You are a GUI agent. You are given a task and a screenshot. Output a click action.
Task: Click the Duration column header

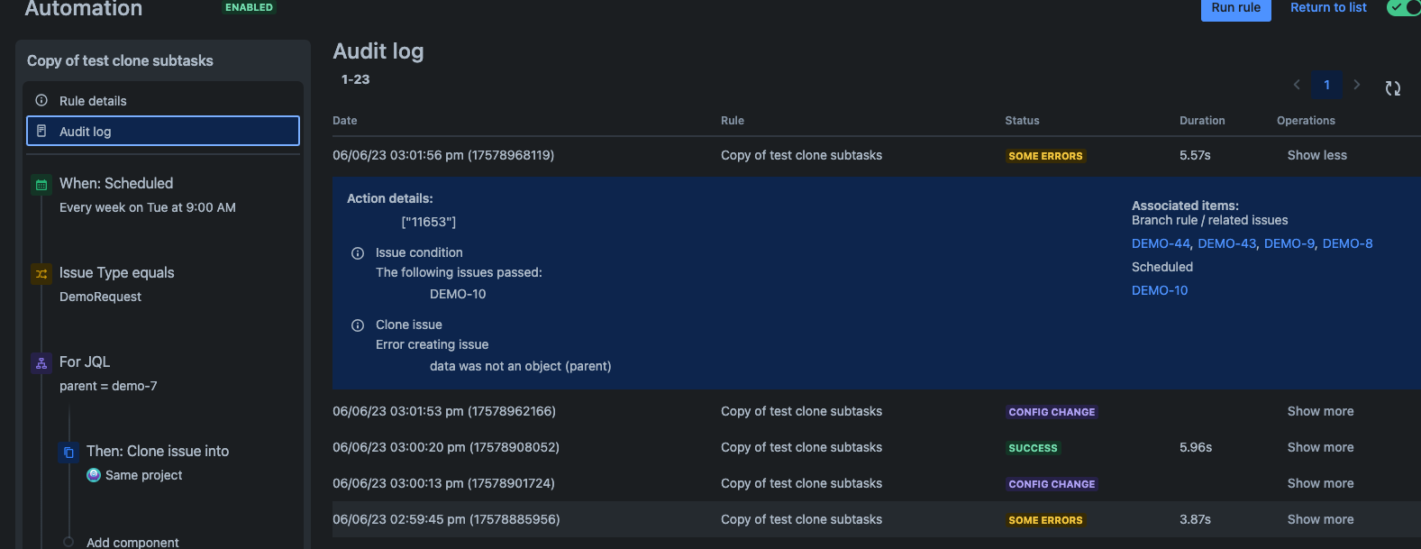[x=1202, y=121]
